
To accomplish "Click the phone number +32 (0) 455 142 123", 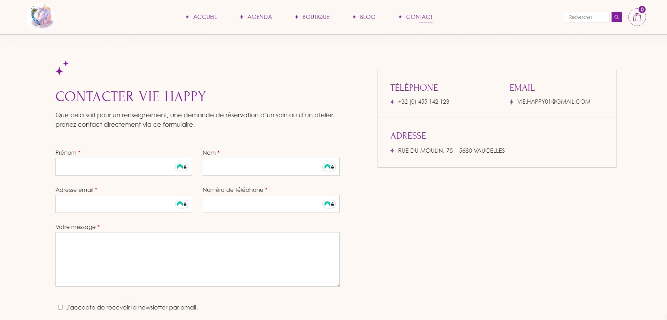I will [423, 102].
